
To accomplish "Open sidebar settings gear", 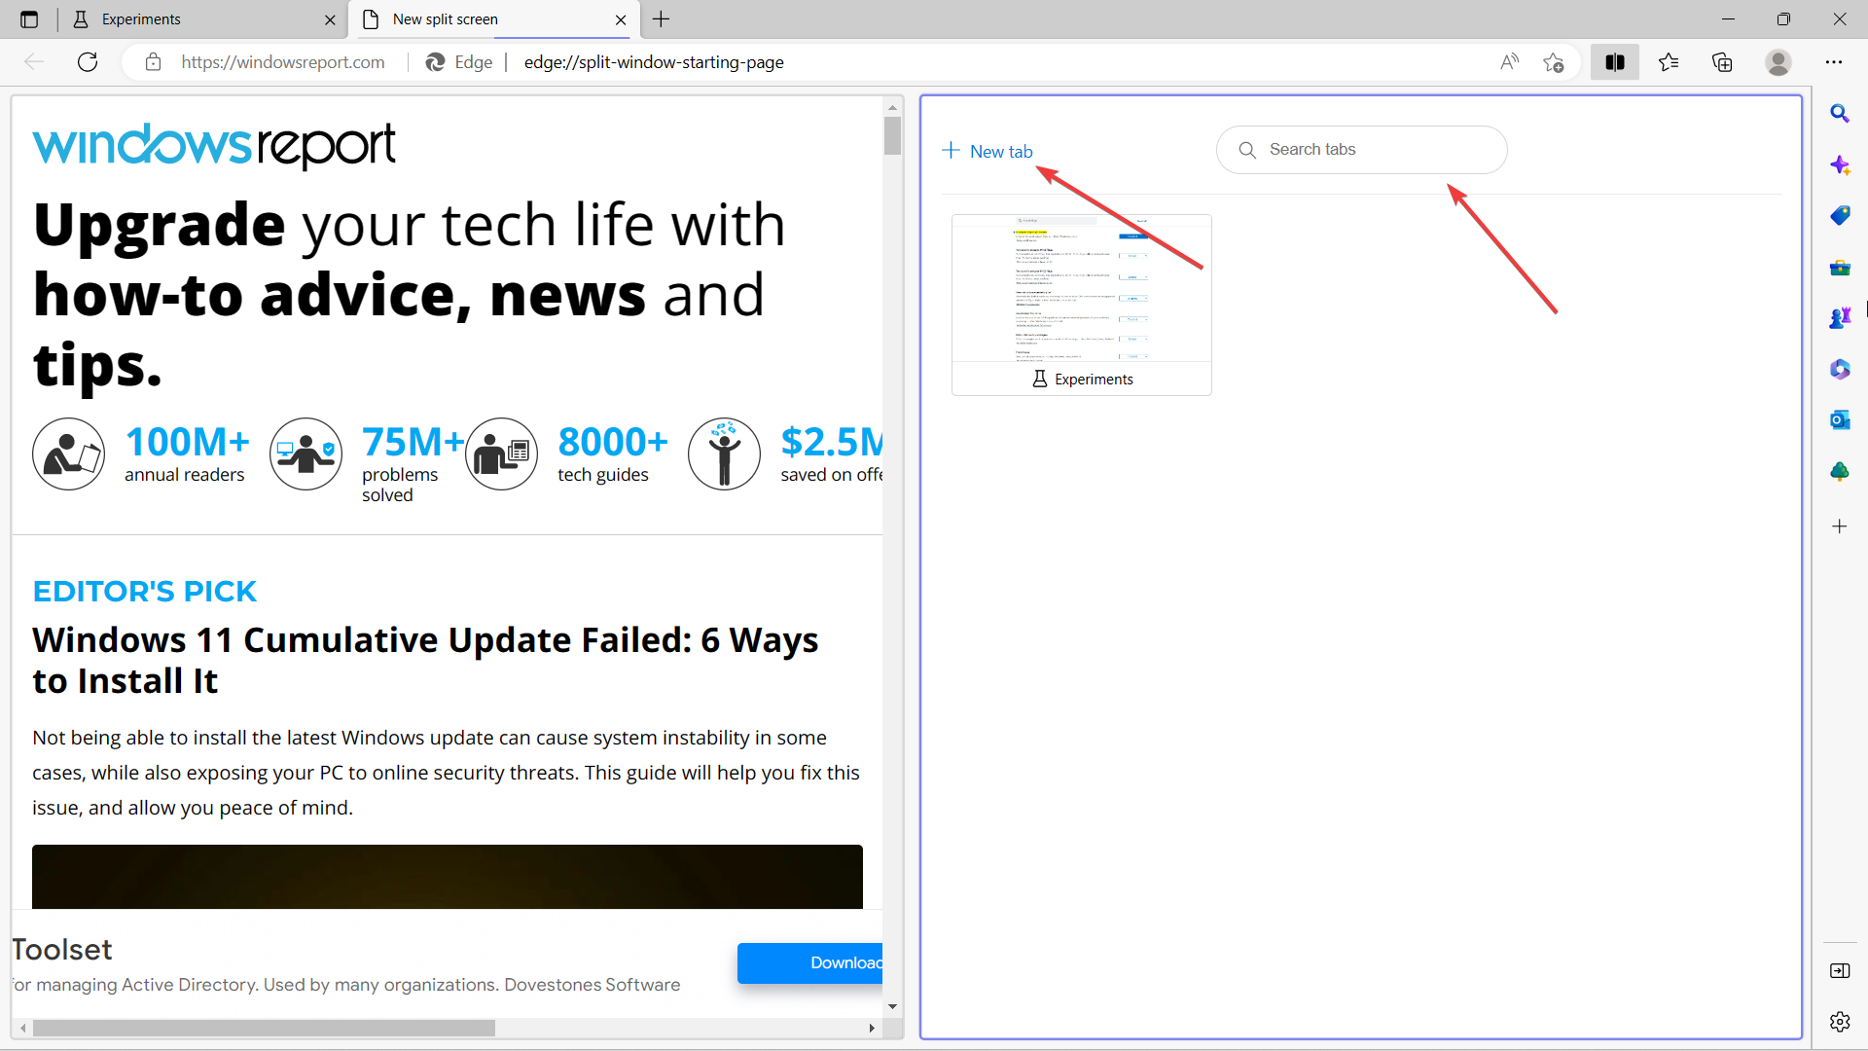I will (1839, 1022).
